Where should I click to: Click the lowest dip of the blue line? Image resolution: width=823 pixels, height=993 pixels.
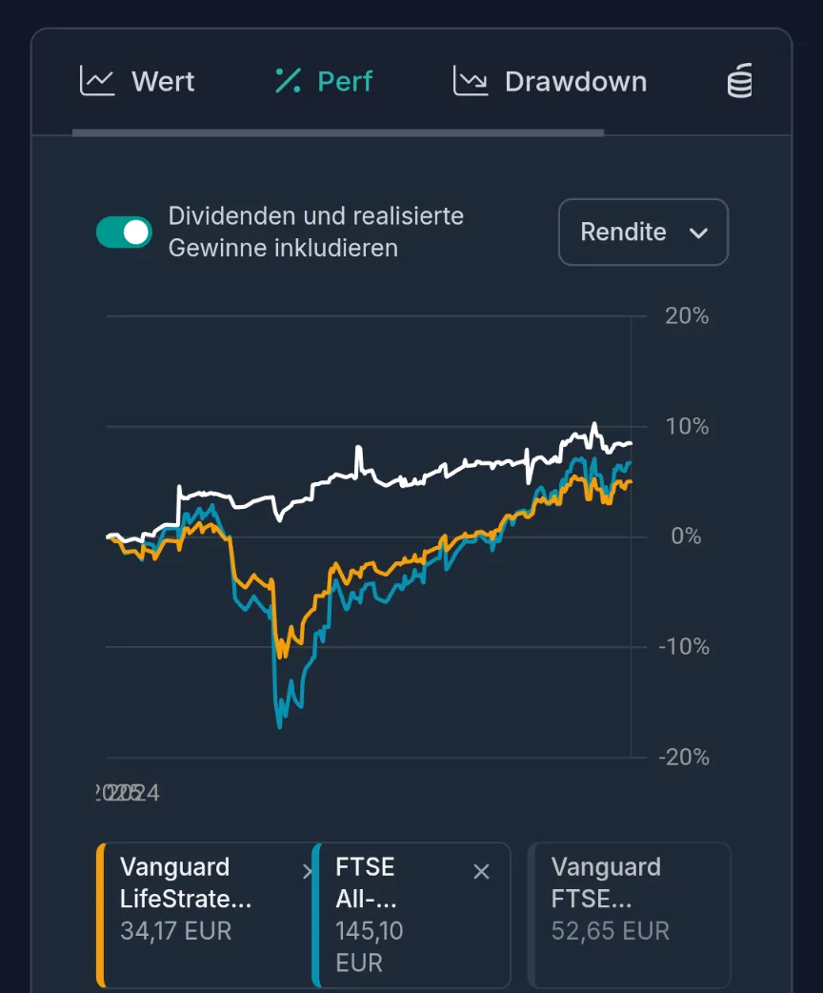(279, 726)
